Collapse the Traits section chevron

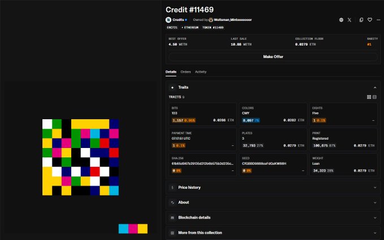pyautogui.click(x=375, y=88)
